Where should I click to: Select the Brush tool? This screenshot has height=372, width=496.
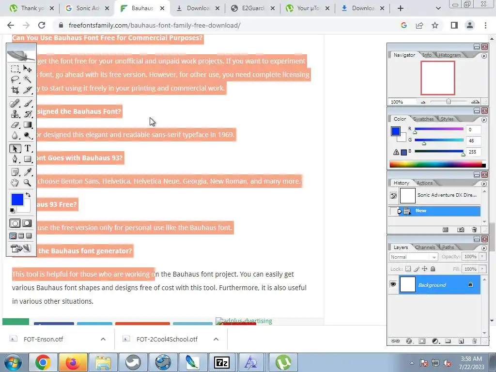click(28, 104)
